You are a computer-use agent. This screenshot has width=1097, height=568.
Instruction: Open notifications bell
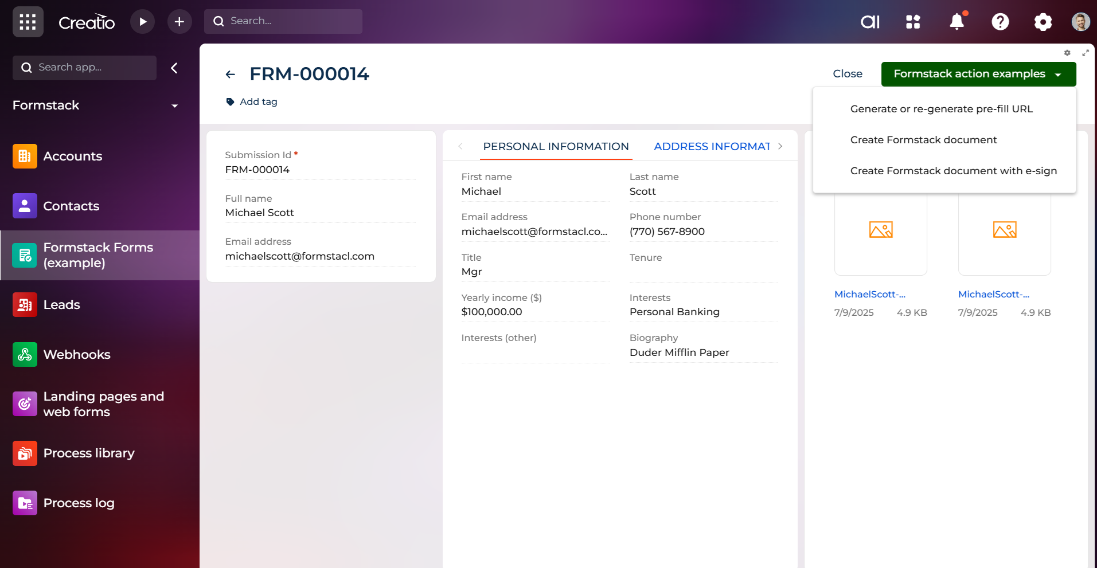pos(957,22)
